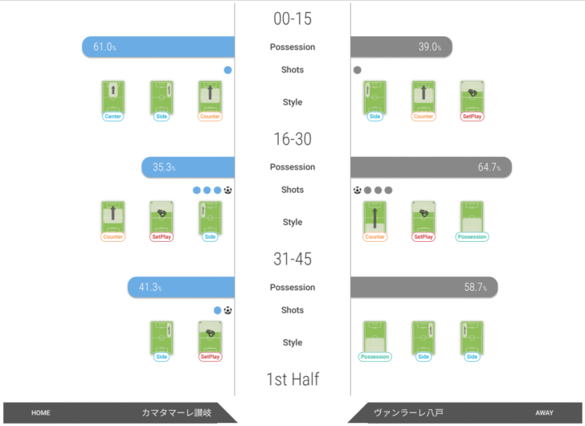Click the away goal ball marker in 16-30 shots
This screenshot has height=426, width=585.
click(x=358, y=190)
